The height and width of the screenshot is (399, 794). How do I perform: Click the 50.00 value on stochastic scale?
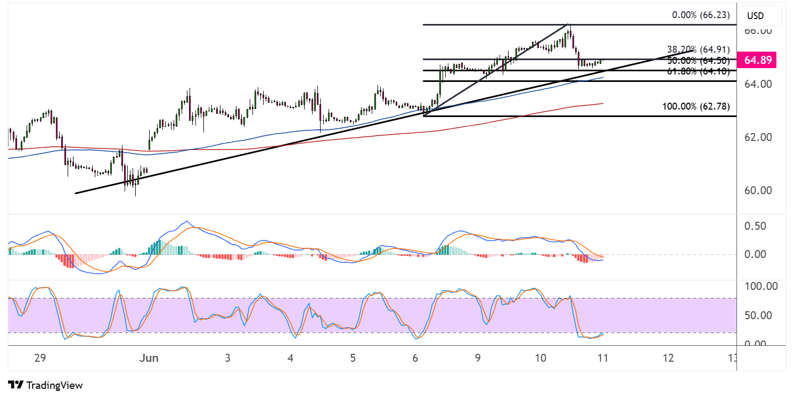pyautogui.click(x=758, y=315)
